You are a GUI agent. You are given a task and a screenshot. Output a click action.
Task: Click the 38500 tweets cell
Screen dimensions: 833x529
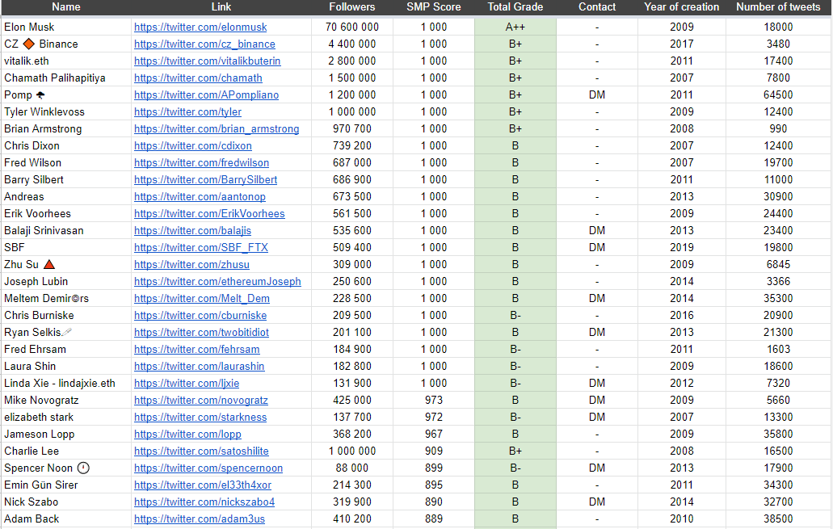click(x=778, y=520)
